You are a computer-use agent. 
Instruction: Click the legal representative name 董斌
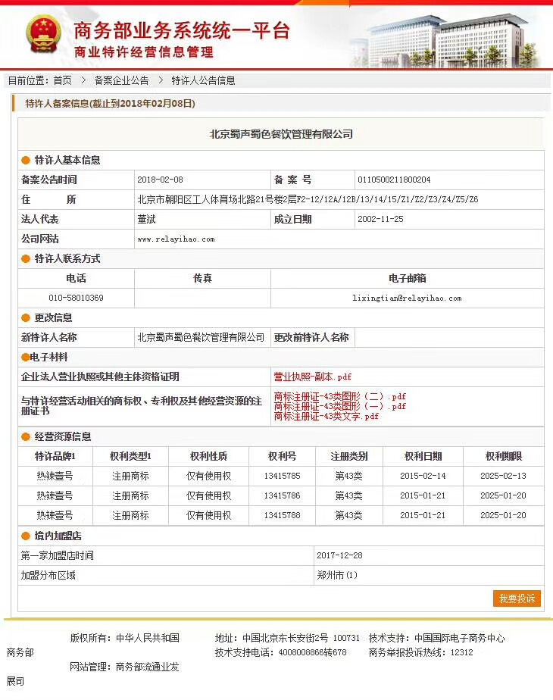146,219
